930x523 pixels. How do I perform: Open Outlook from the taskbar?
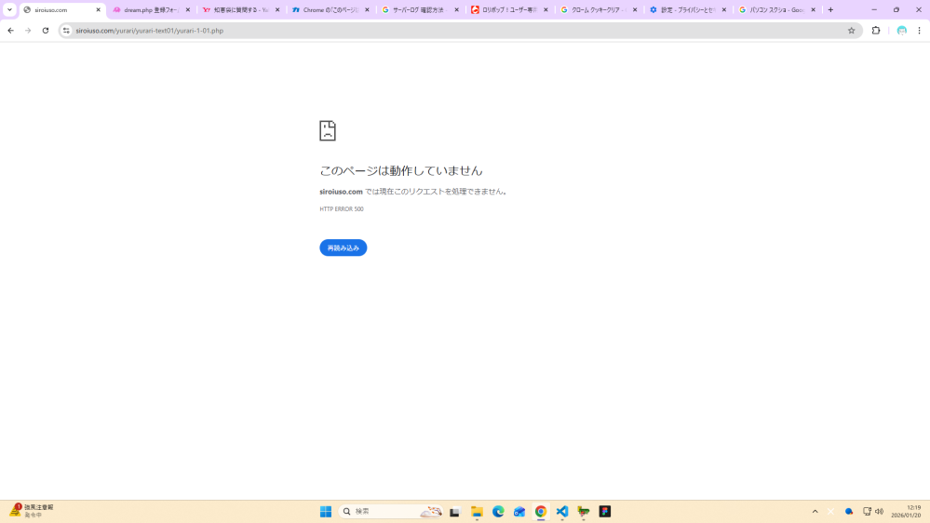[519, 512]
